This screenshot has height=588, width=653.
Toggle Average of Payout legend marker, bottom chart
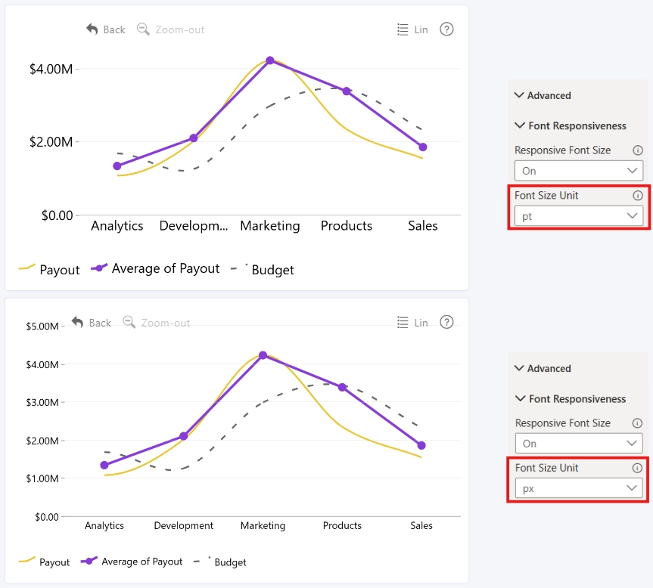89,561
